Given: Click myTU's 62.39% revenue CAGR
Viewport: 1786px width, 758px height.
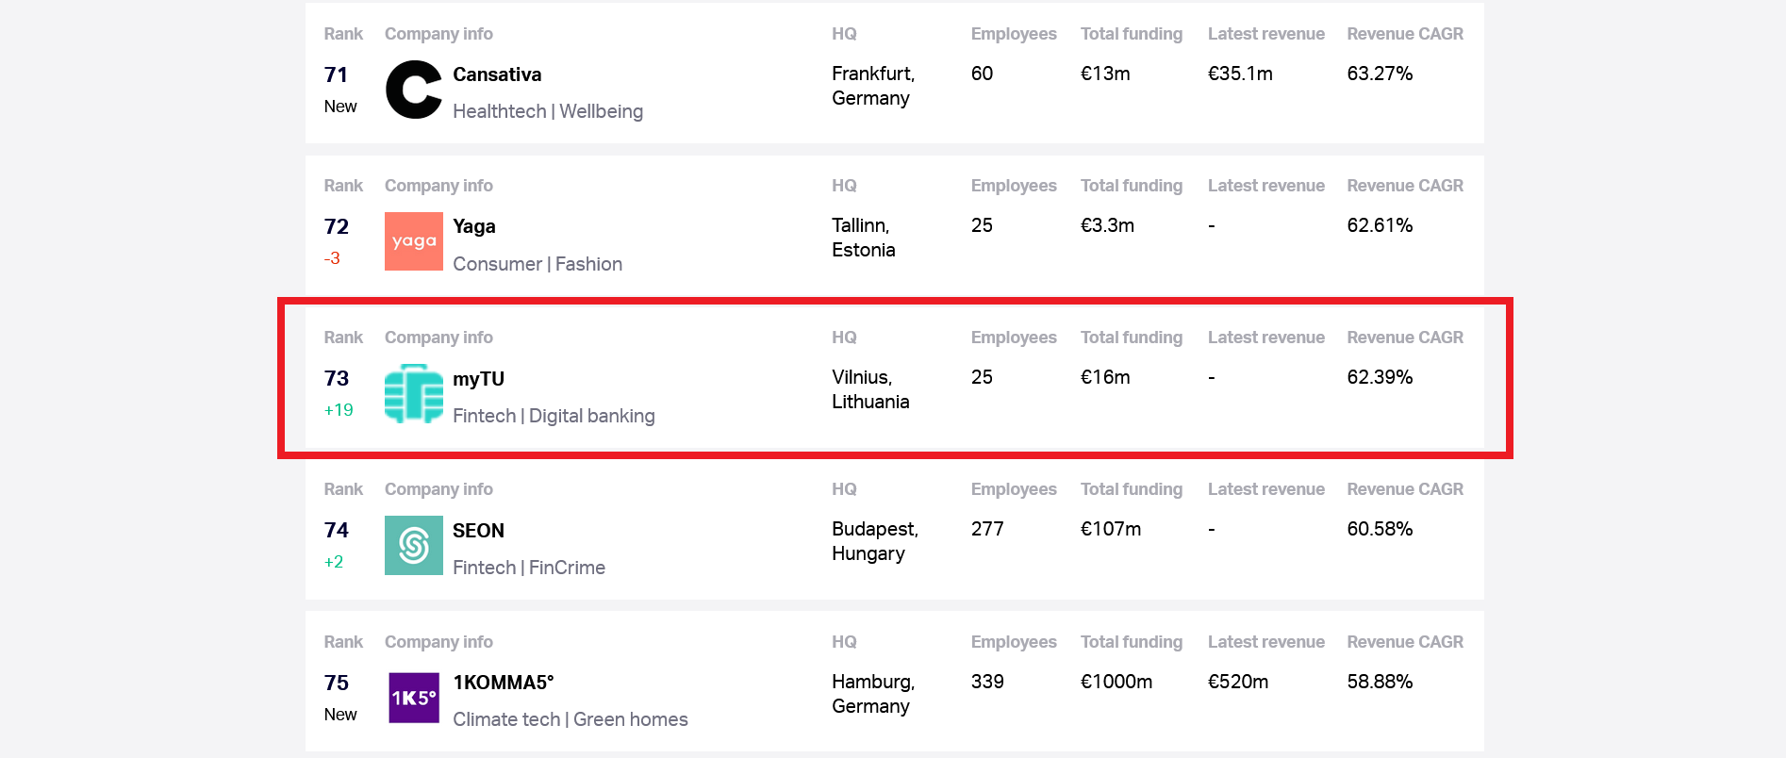Looking at the screenshot, I should (1379, 377).
